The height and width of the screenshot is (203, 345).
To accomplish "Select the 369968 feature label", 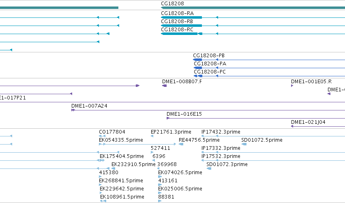I will click(167, 164).
